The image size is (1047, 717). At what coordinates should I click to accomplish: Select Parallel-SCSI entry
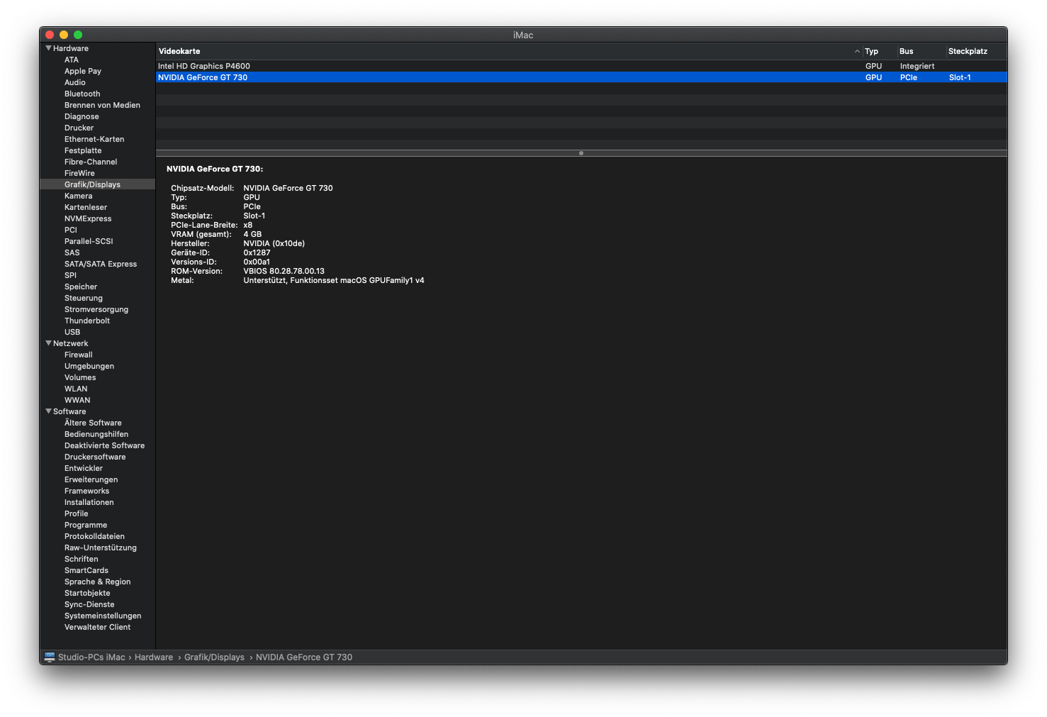tap(89, 241)
